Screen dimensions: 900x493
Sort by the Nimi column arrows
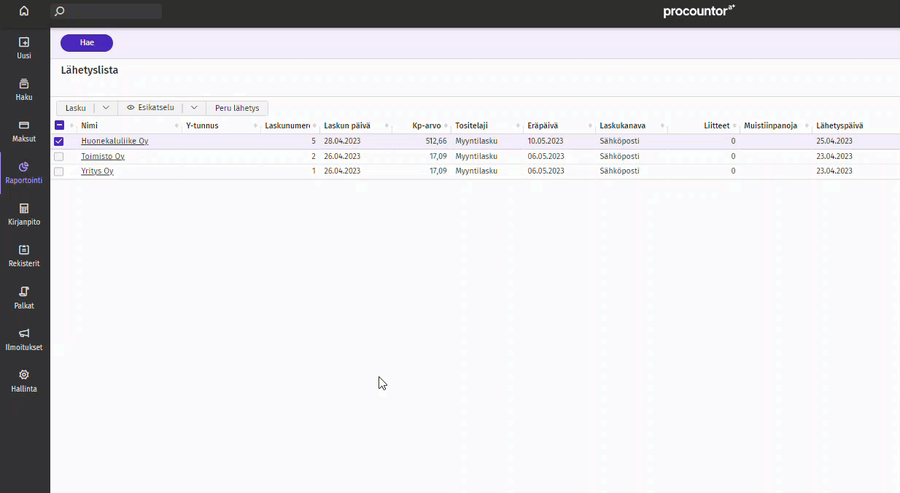click(x=177, y=126)
